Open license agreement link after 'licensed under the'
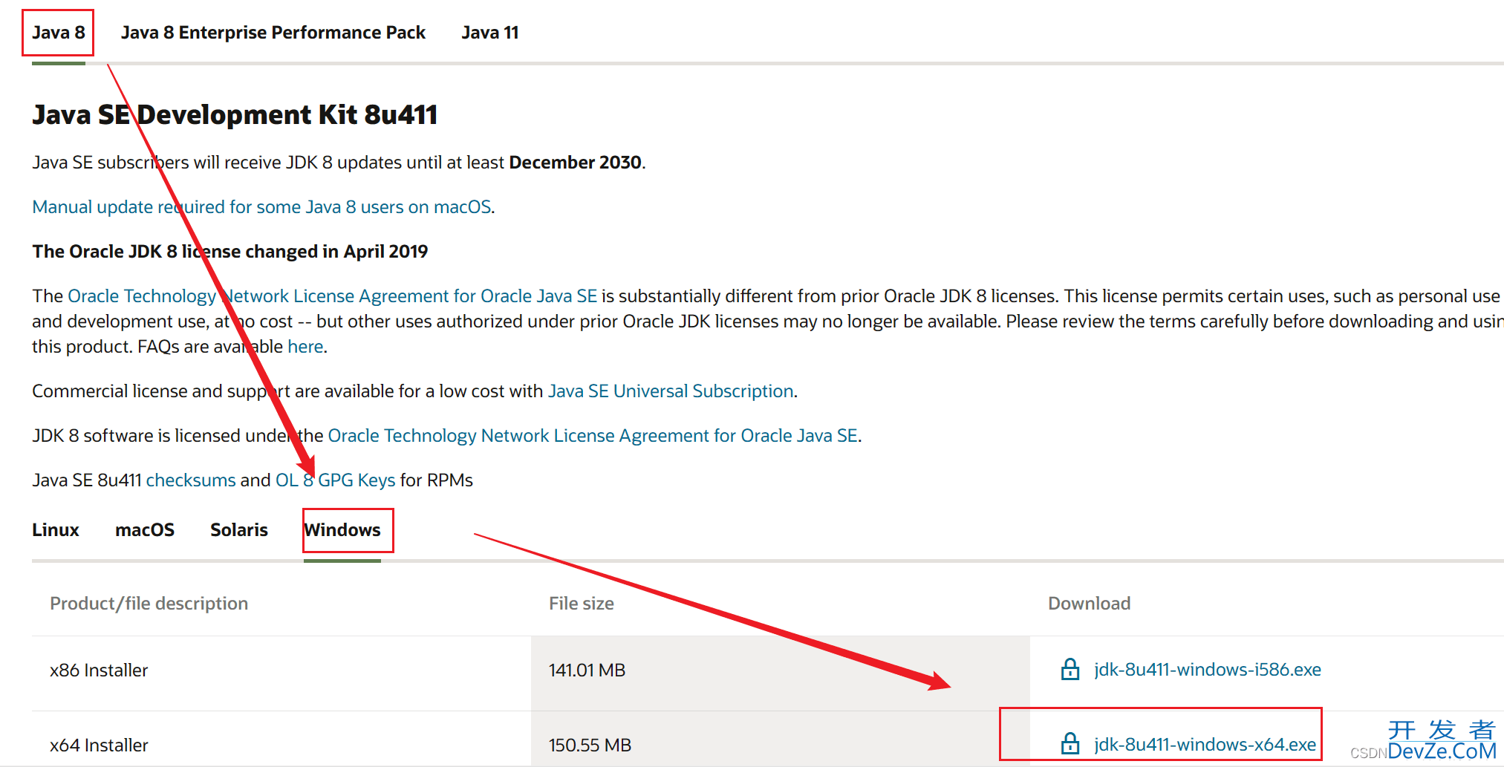Screen dimensions: 1504x767 tap(593, 435)
